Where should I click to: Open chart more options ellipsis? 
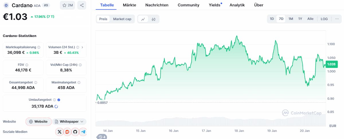point(337,19)
